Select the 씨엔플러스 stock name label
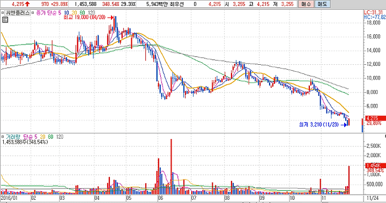Image resolution: width=386 pixels, height=203 pixels. point(17,13)
